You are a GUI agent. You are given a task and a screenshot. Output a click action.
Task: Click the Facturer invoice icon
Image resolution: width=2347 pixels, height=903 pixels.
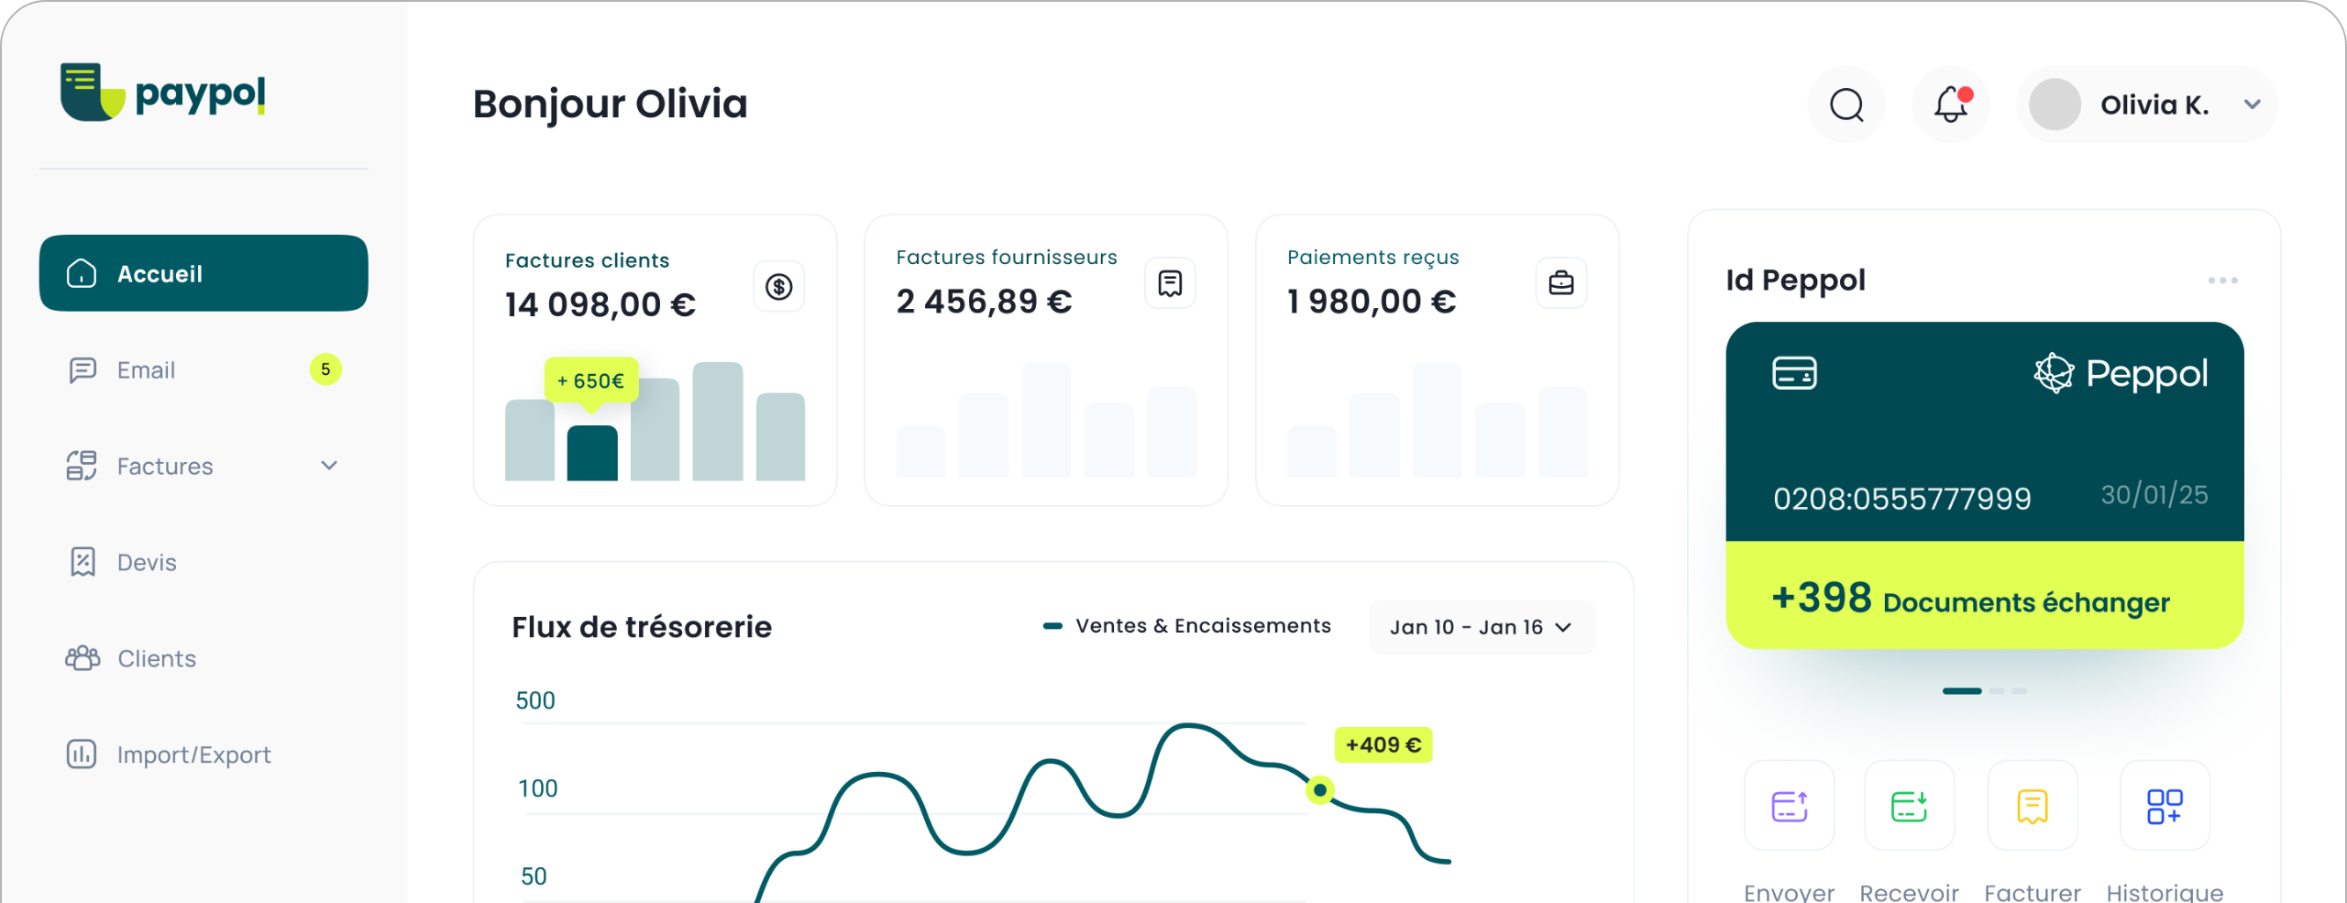[2032, 806]
